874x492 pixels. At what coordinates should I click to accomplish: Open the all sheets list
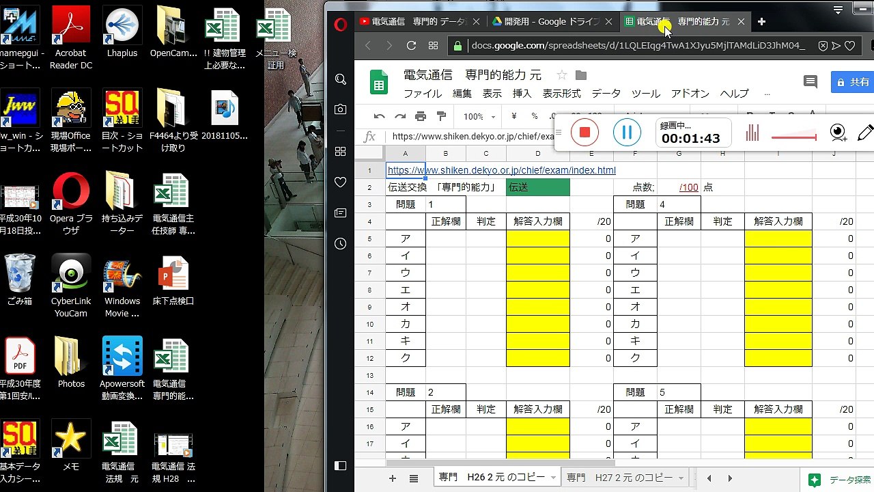(413, 478)
